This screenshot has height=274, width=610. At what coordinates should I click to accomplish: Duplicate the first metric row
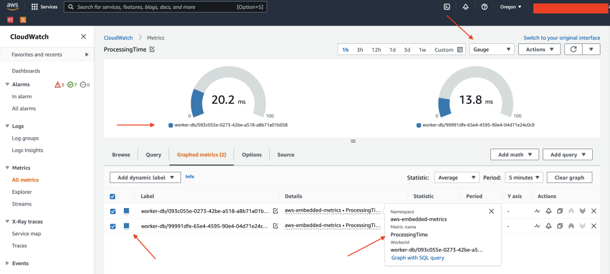(560, 211)
